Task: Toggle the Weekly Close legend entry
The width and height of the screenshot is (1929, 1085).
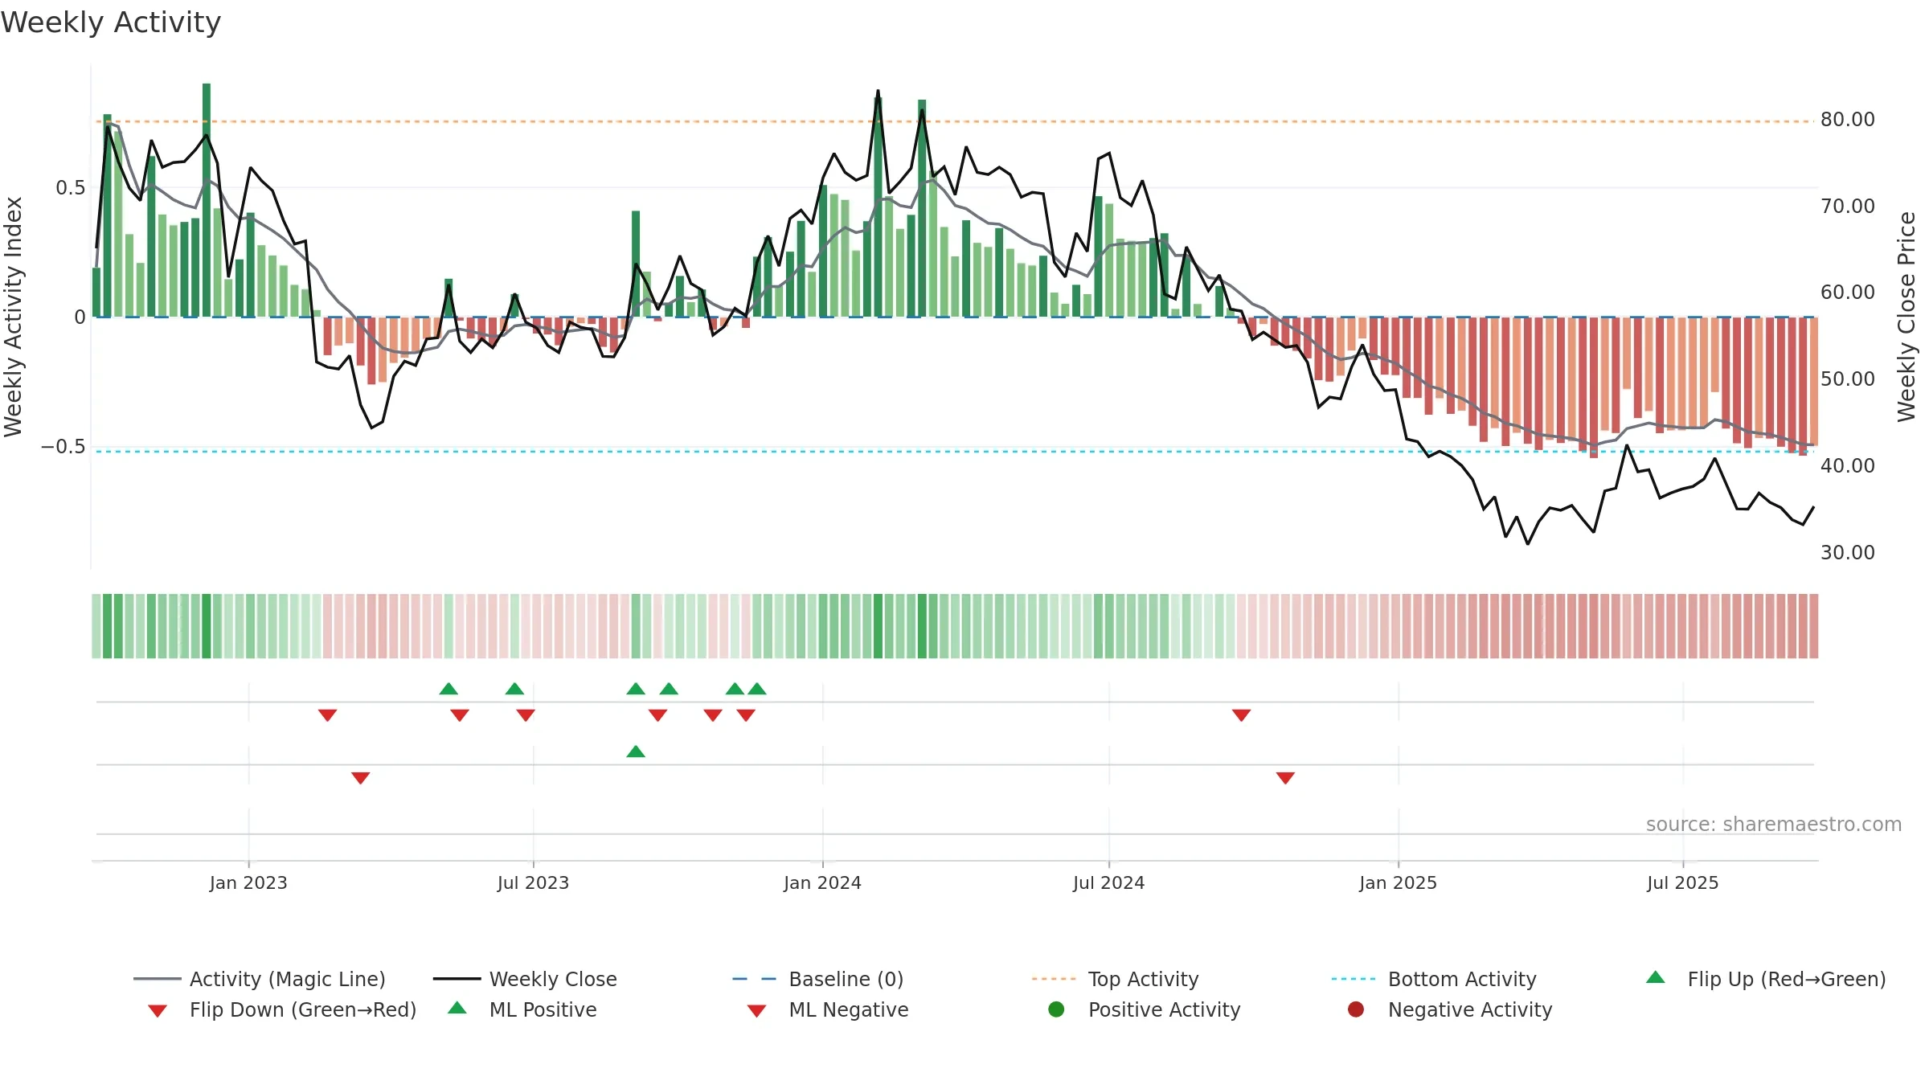Action: [525, 979]
